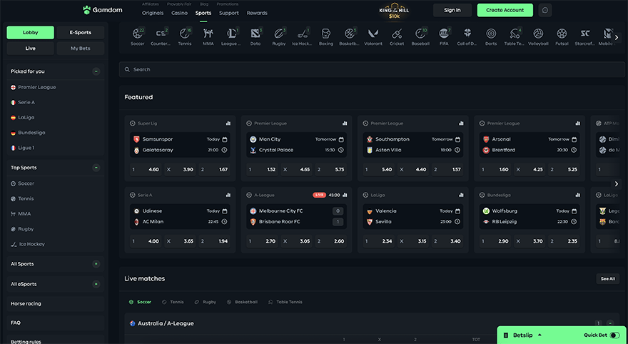Collapse the Picked for you section
Screen dimensions: 628x344
96,71
